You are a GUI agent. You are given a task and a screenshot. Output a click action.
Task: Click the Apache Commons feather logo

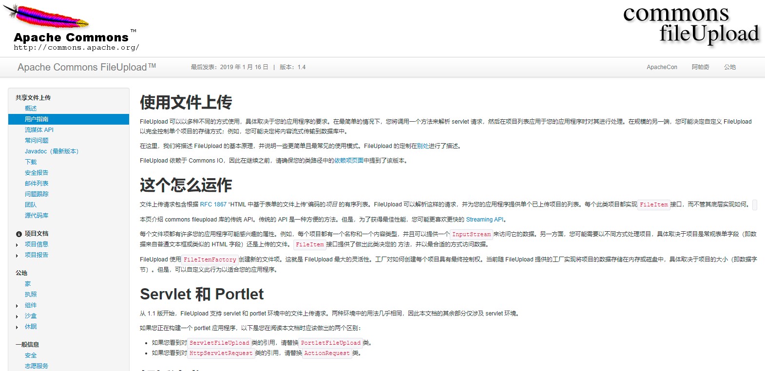coord(72,28)
